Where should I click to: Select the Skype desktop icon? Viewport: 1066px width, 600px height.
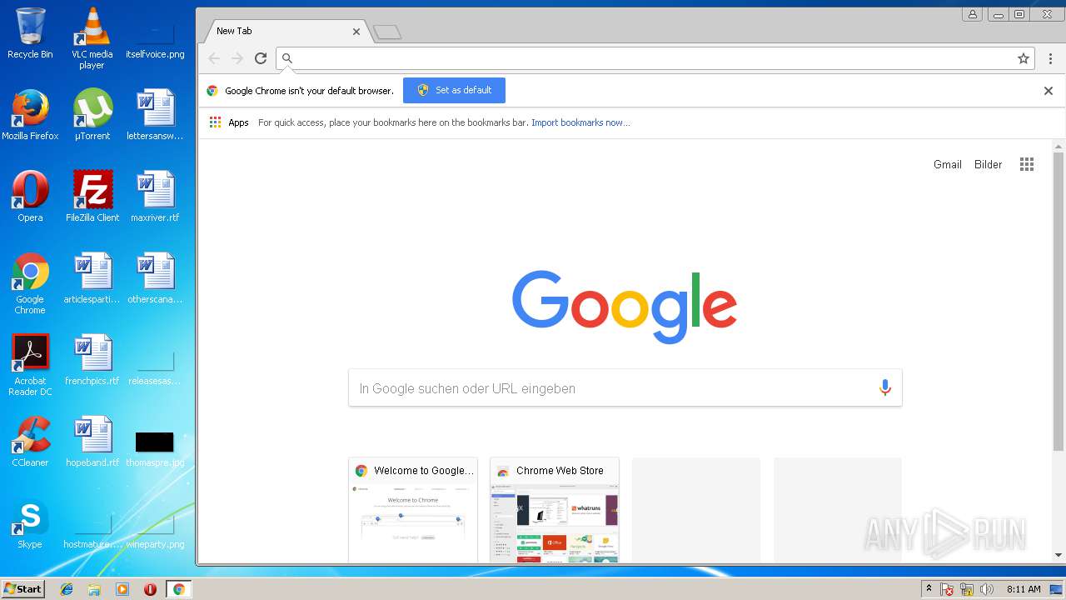[x=30, y=523]
